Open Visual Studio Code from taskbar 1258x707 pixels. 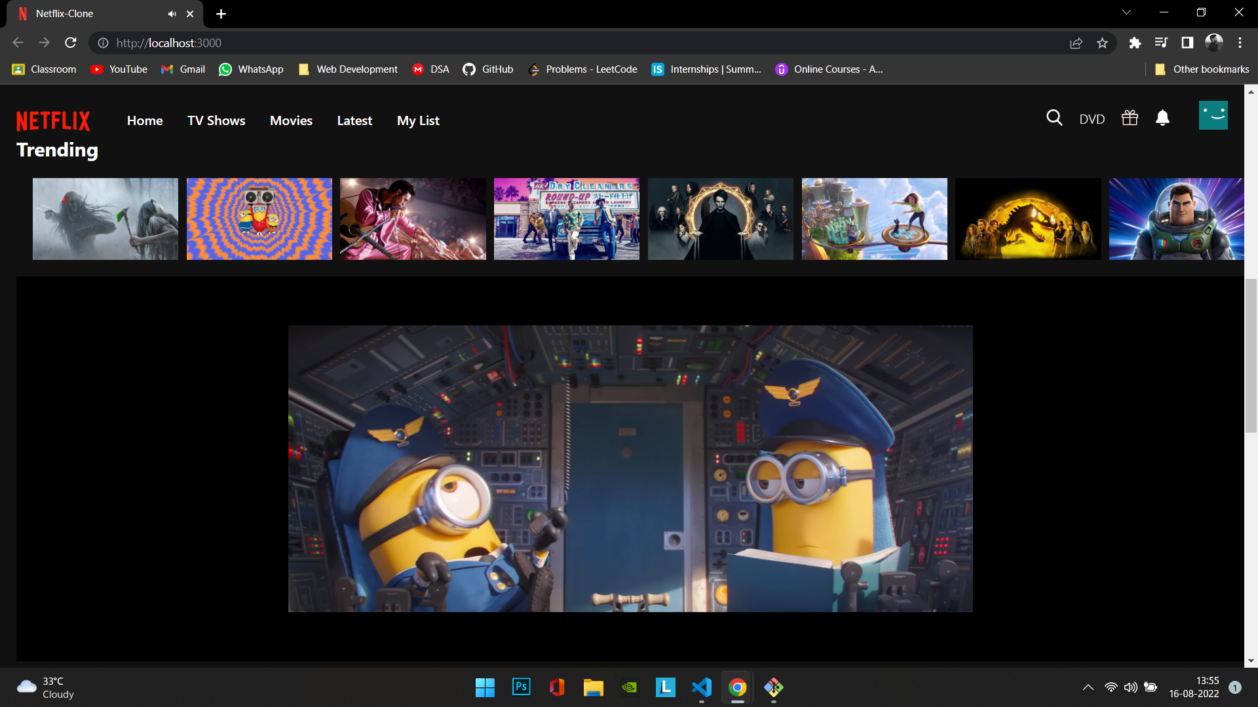[701, 687]
